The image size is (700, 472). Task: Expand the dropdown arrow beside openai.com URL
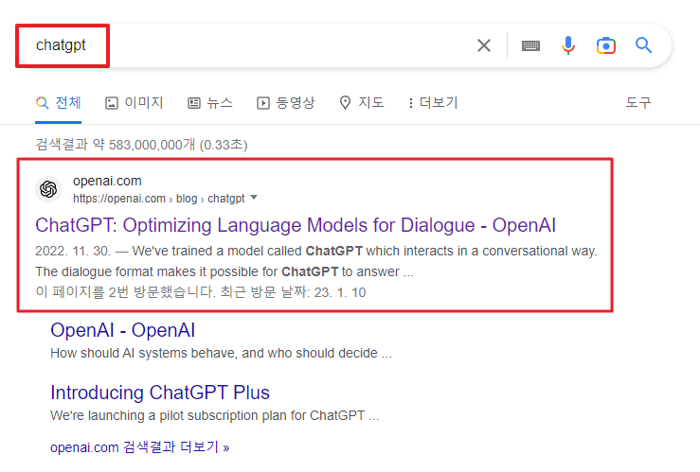point(254,197)
